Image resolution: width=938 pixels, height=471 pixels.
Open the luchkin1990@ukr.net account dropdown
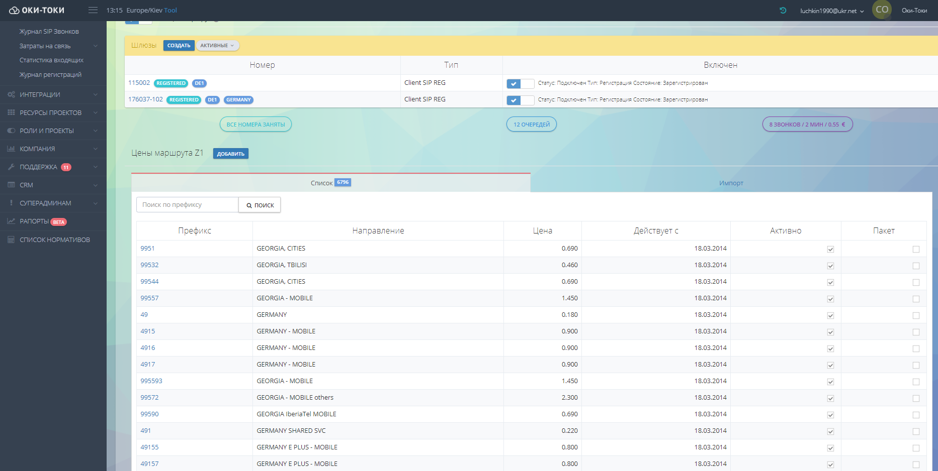click(x=832, y=11)
